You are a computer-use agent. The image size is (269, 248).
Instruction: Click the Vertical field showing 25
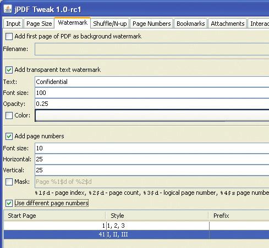tap(152, 170)
